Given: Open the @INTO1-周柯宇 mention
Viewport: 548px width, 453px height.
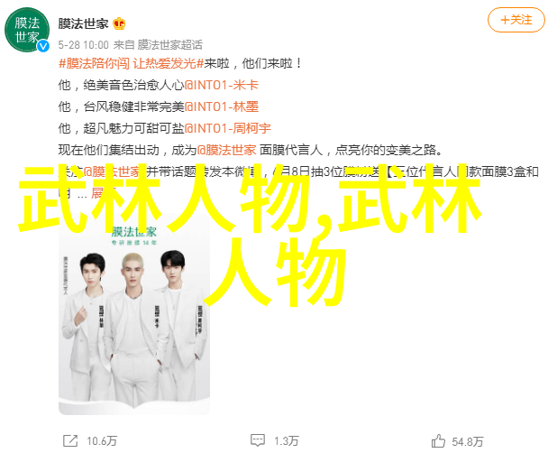Looking at the screenshot, I should (x=228, y=128).
